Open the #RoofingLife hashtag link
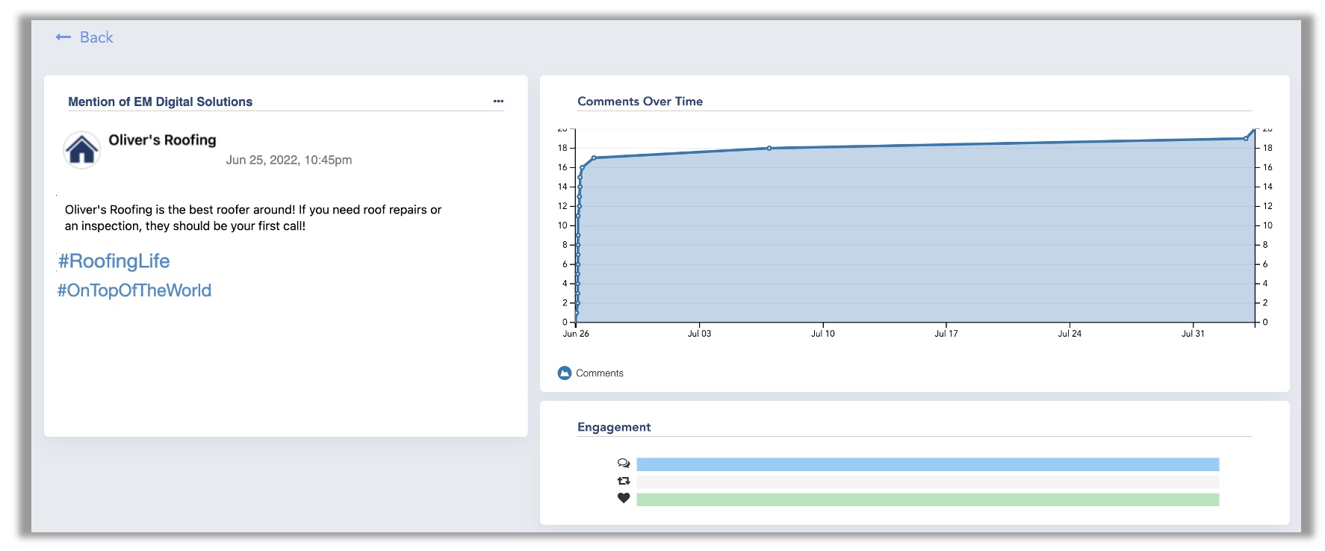The image size is (1325, 551). 114,261
